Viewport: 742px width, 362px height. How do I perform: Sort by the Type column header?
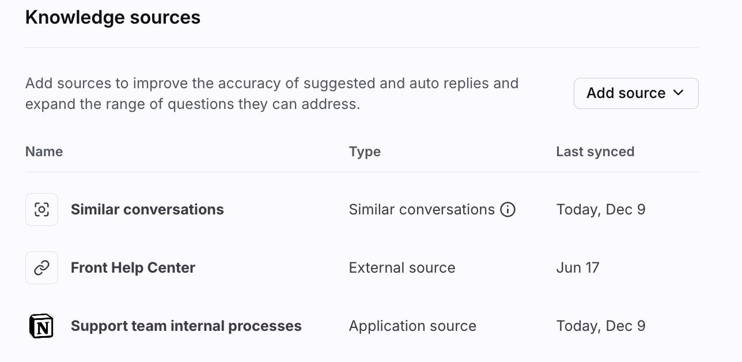[365, 152]
